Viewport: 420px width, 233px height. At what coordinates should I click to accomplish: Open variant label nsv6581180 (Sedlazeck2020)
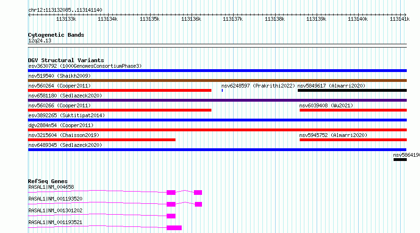pos(65,96)
